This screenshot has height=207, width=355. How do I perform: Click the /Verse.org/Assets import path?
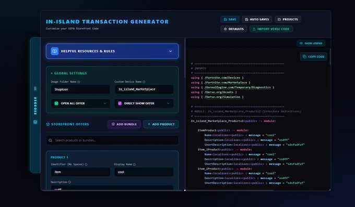point(219,92)
